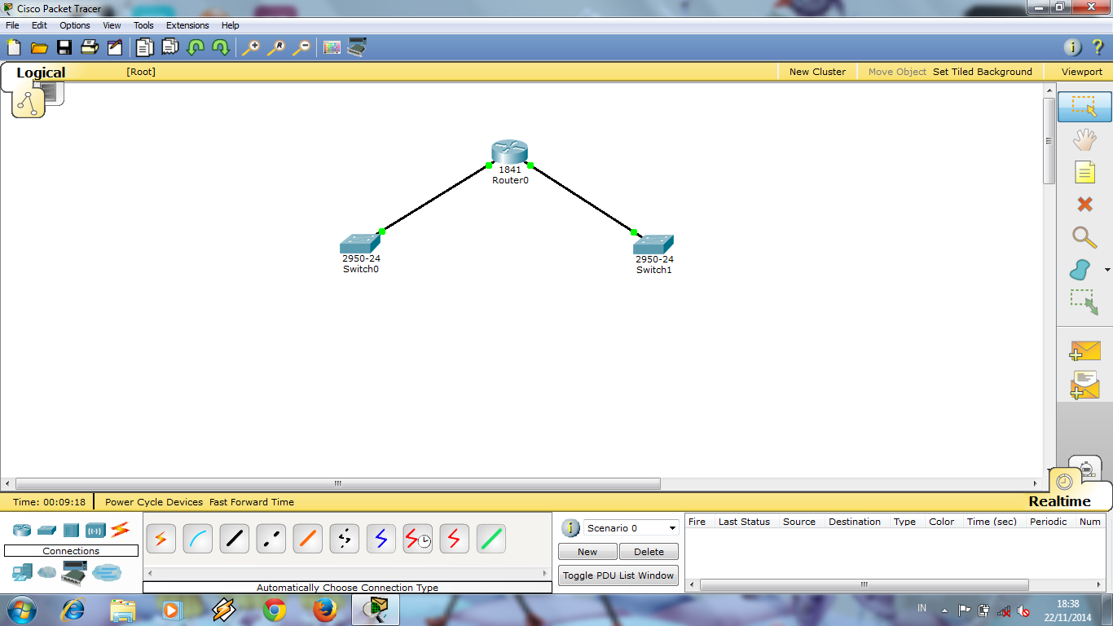
Task: Select the Connections lightning category
Action: (x=121, y=530)
